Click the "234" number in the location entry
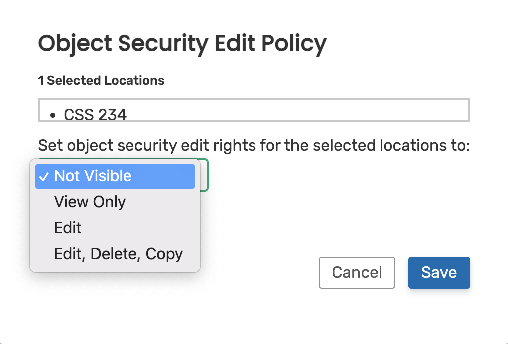The height and width of the screenshot is (344, 508). point(112,115)
